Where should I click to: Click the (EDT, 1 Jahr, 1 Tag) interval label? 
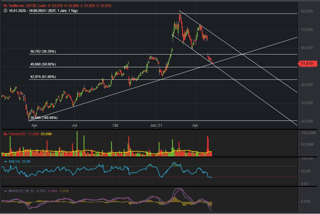pos(63,11)
